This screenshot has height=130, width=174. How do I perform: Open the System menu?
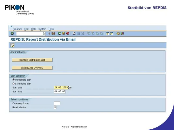pos(42,29)
